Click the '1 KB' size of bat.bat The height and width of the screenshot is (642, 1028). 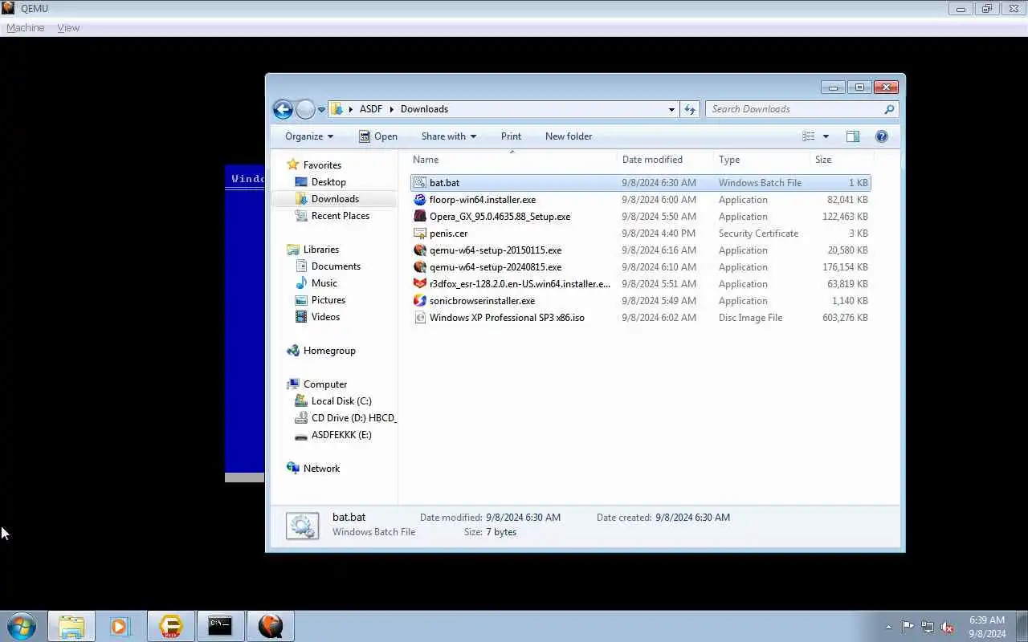click(859, 183)
